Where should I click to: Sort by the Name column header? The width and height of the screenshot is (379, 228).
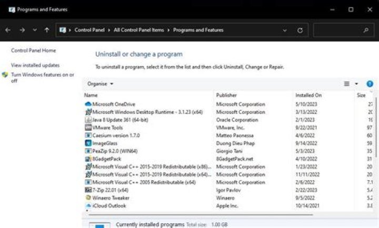tap(91, 95)
